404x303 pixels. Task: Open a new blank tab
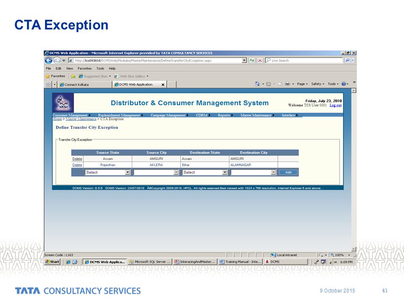coord(172,85)
